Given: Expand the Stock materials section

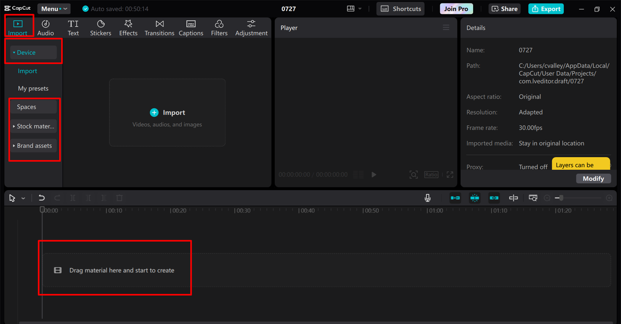Looking at the screenshot, I should (33, 126).
